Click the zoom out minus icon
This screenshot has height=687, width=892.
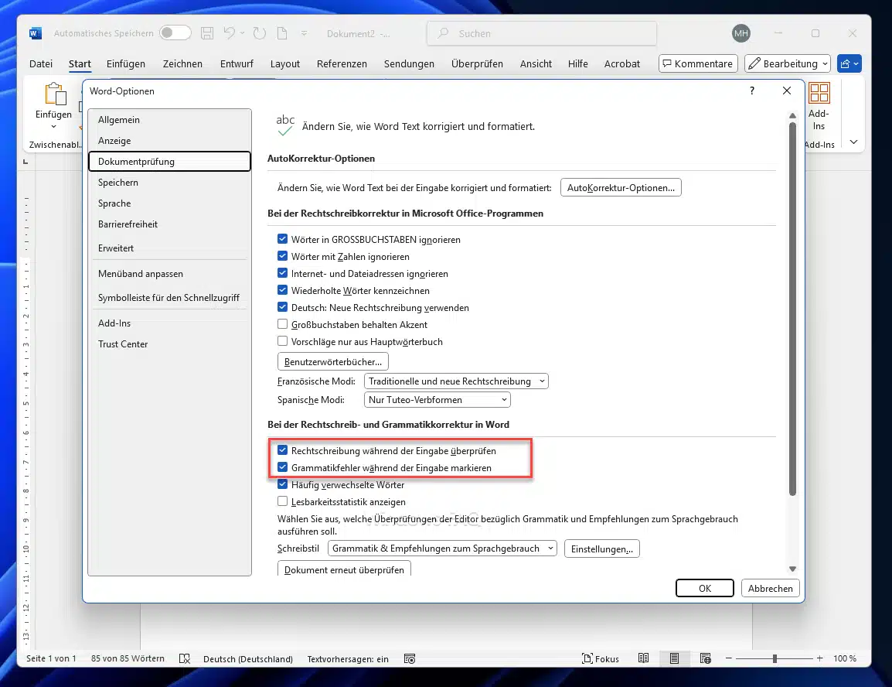[x=728, y=658]
